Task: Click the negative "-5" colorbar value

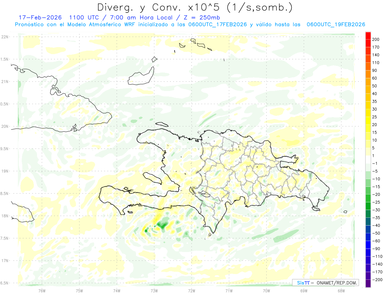Action: 375,171
